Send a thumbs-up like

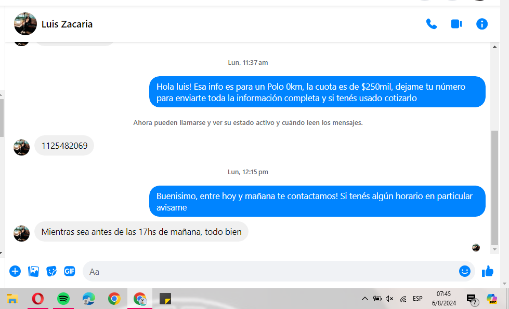[488, 271]
